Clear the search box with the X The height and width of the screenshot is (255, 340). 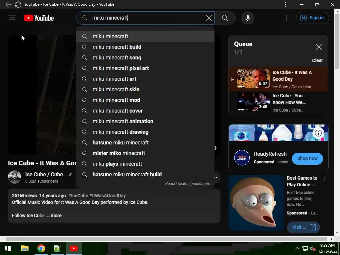pos(209,18)
